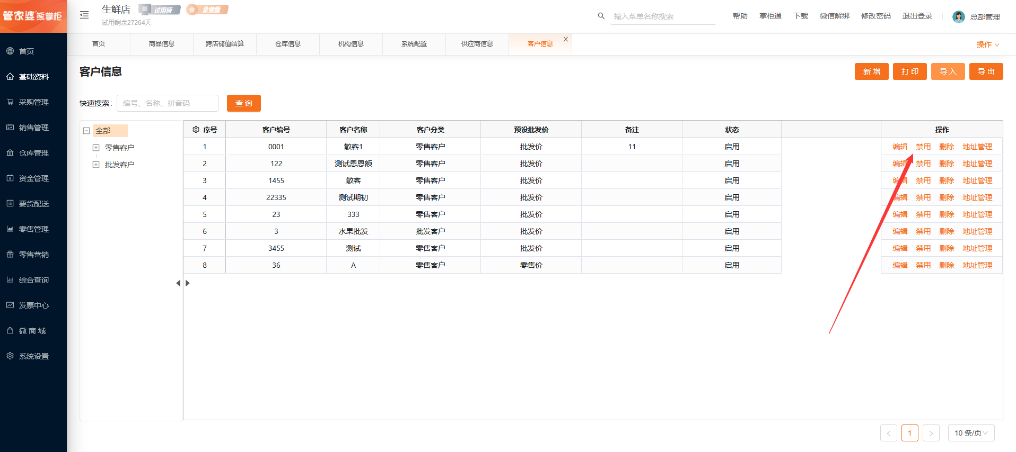The image size is (1016, 452).
Task: Click the 新增 button
Action: tap(872, 71)
